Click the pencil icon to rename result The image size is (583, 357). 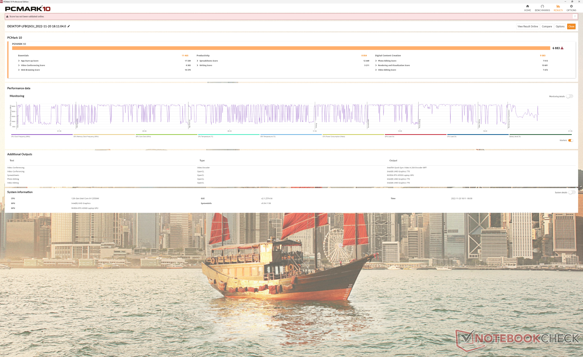[69, 26]
